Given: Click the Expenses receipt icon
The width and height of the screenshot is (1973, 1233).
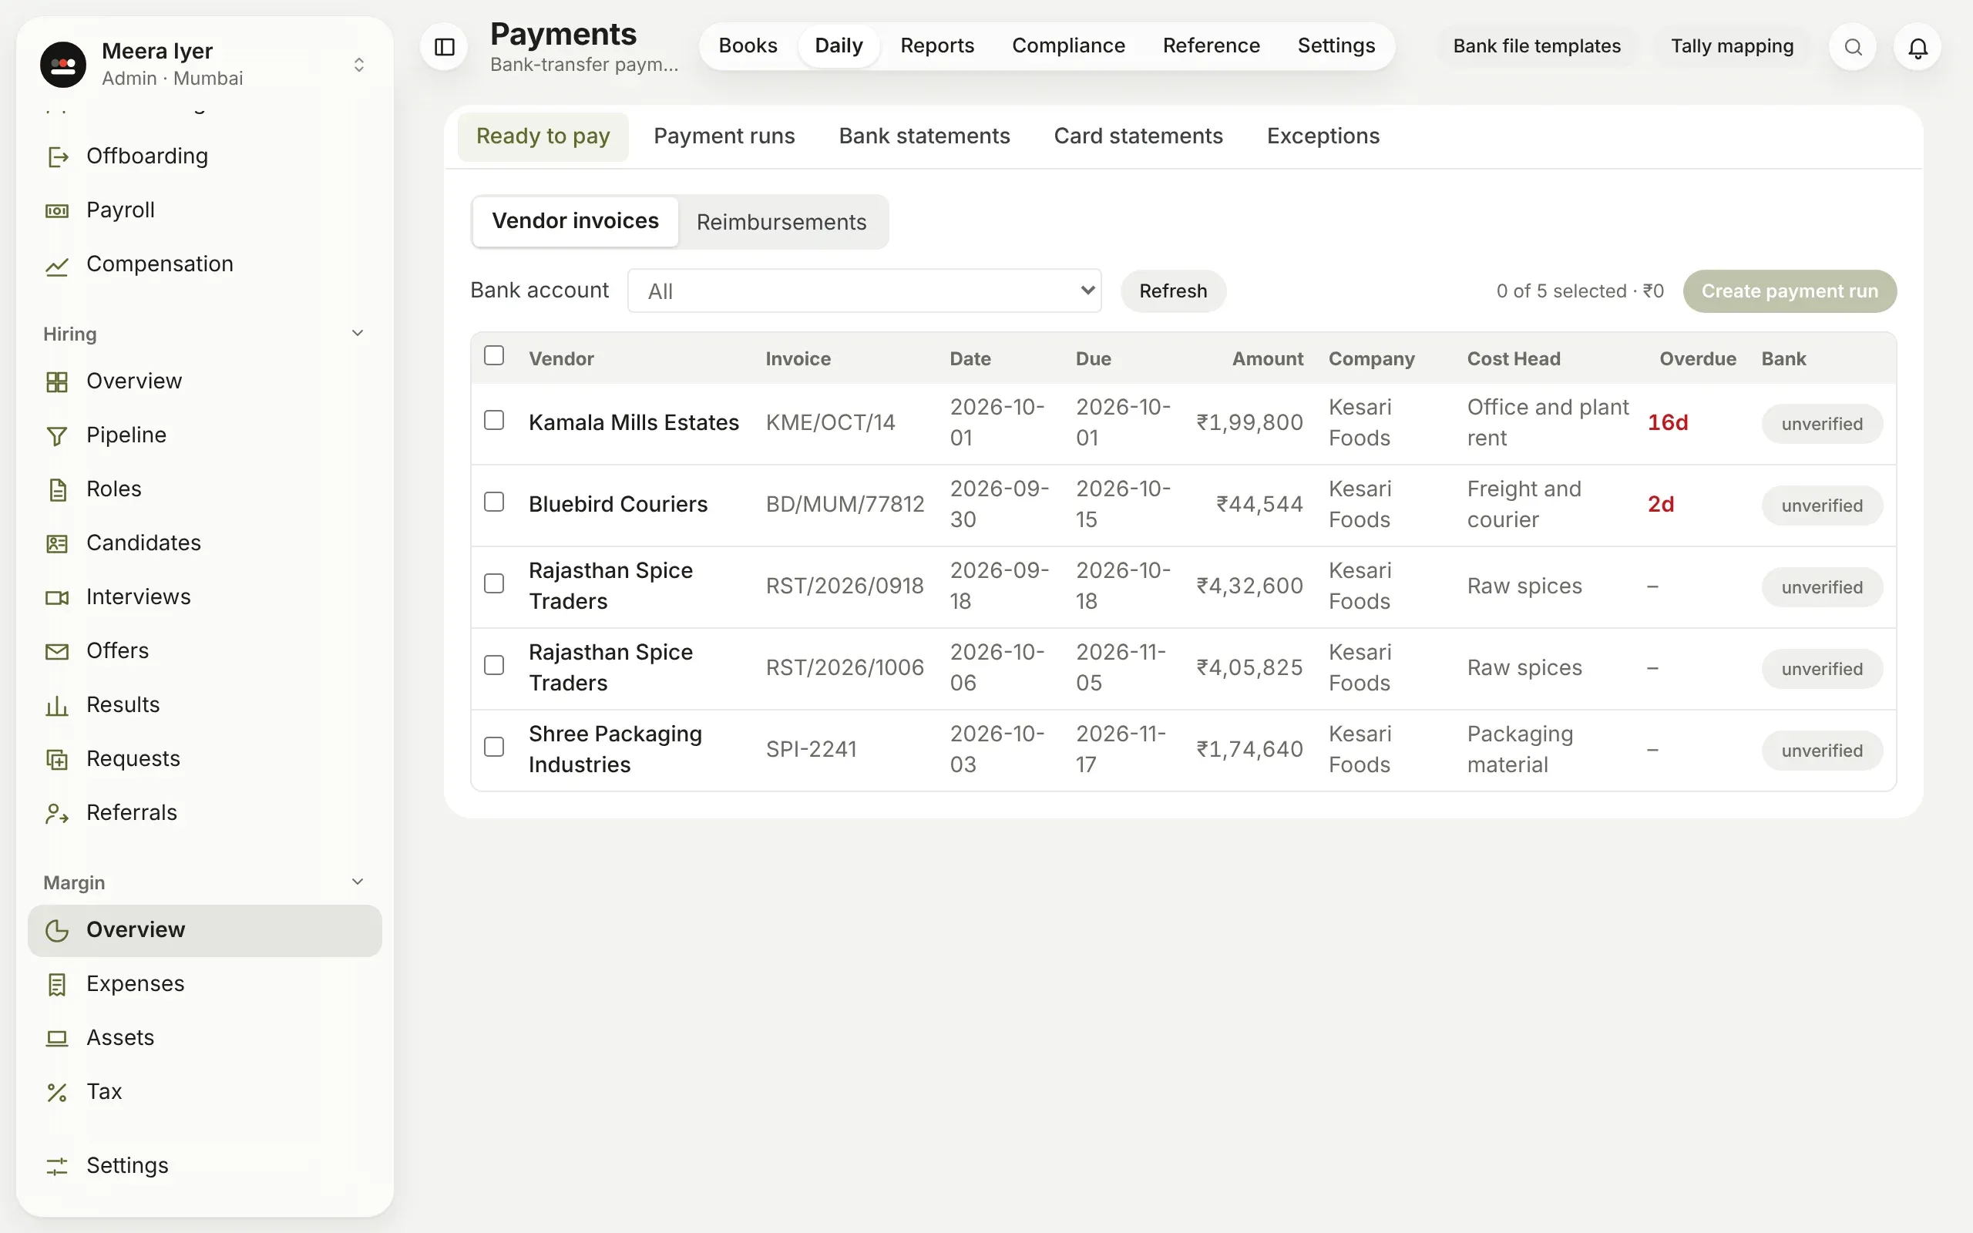Looking at the screenshot, I should click(57, 984).
